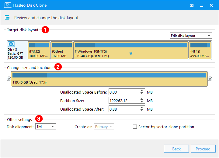Increase Unallocated Space After value
Image resolution: width=219 pixels, height=158 pixels.
[x=142, y=108]
